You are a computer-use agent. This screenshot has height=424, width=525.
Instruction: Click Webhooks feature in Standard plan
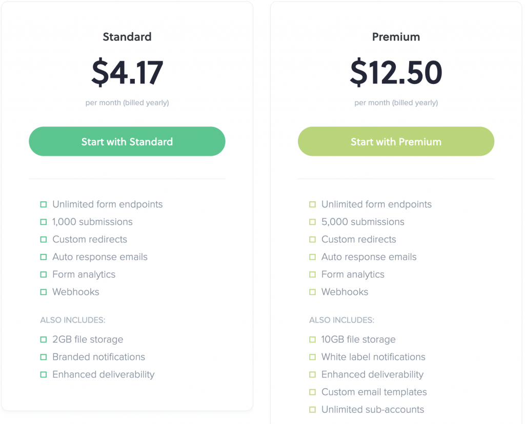click(x=76, y=292)
